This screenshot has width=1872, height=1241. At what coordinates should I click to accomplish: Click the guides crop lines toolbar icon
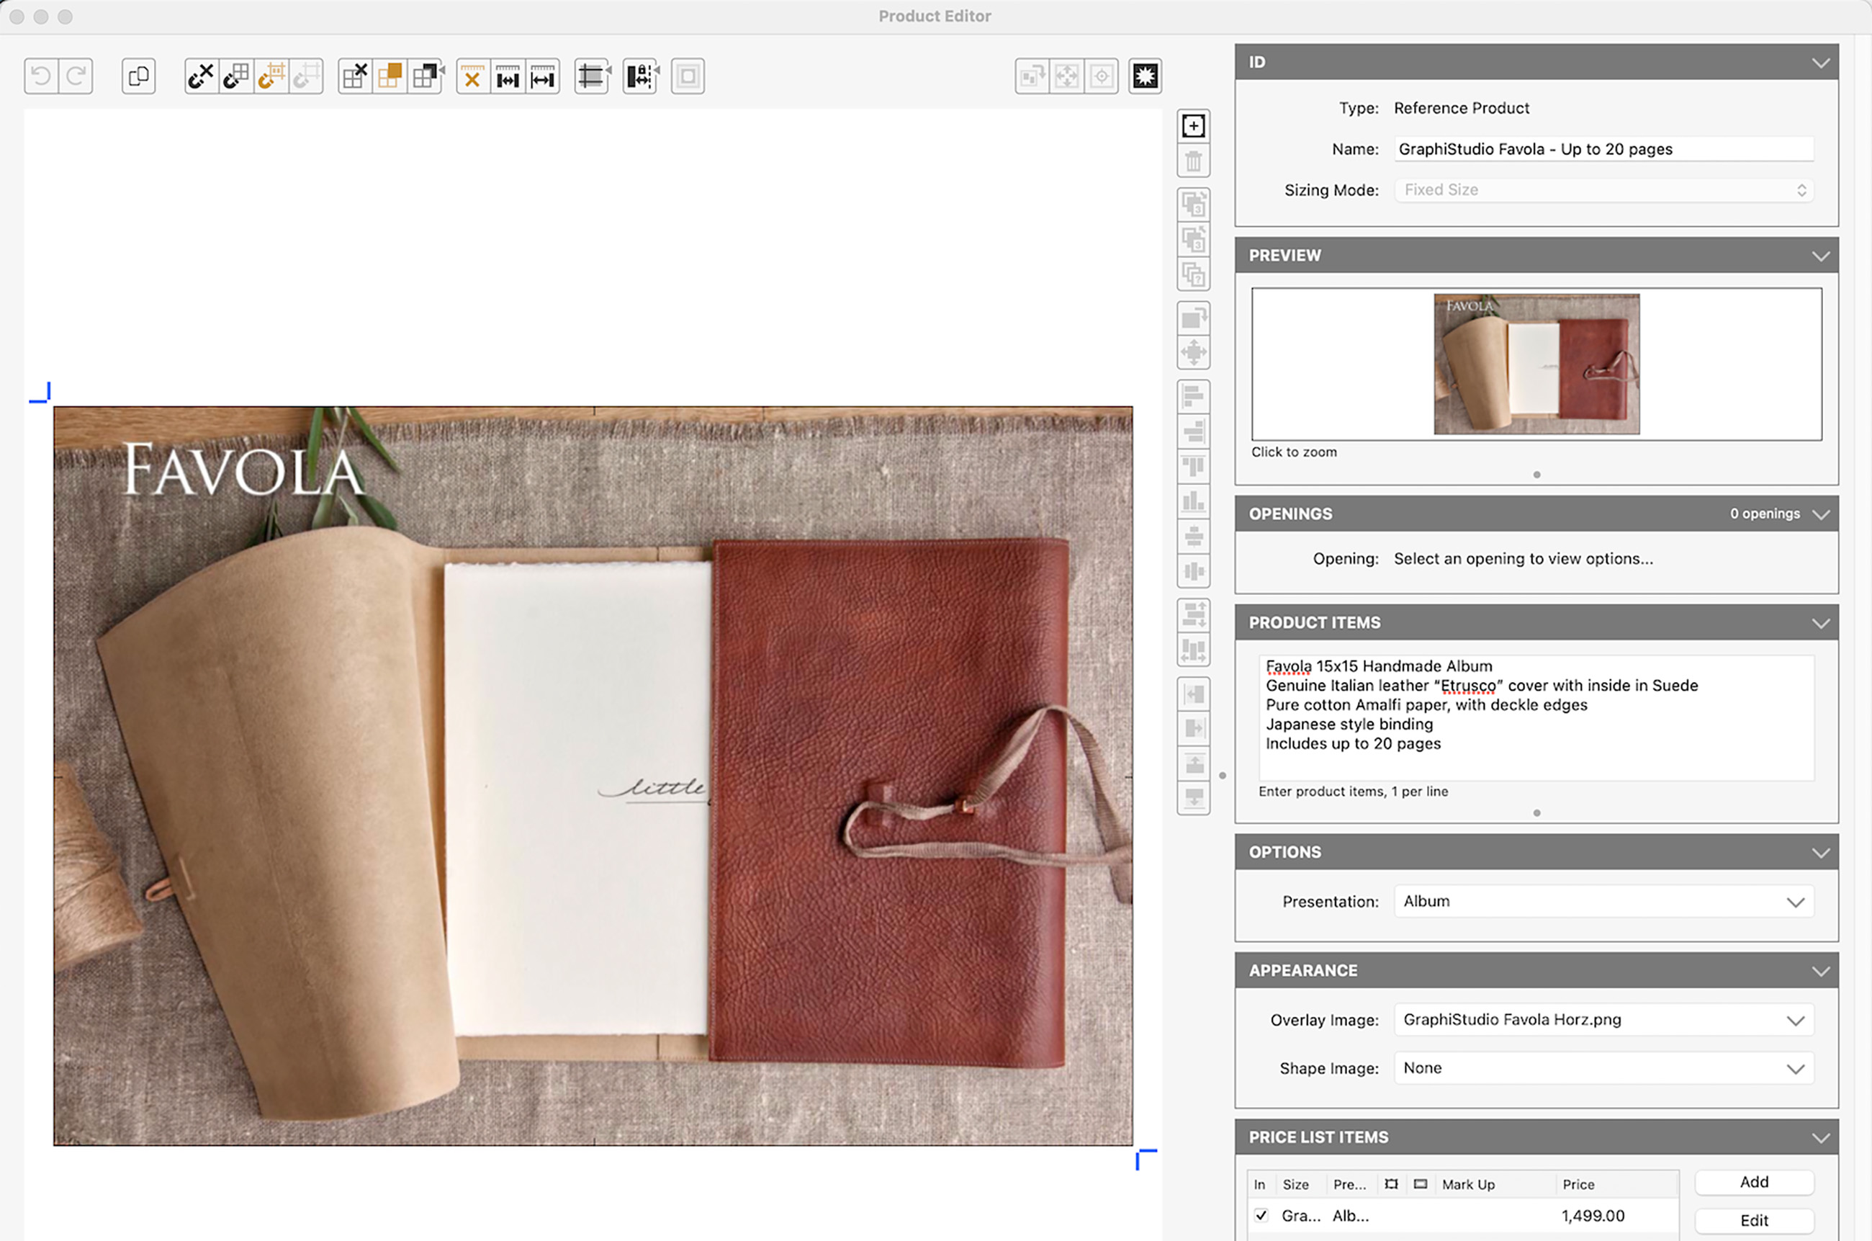point(592,77)
